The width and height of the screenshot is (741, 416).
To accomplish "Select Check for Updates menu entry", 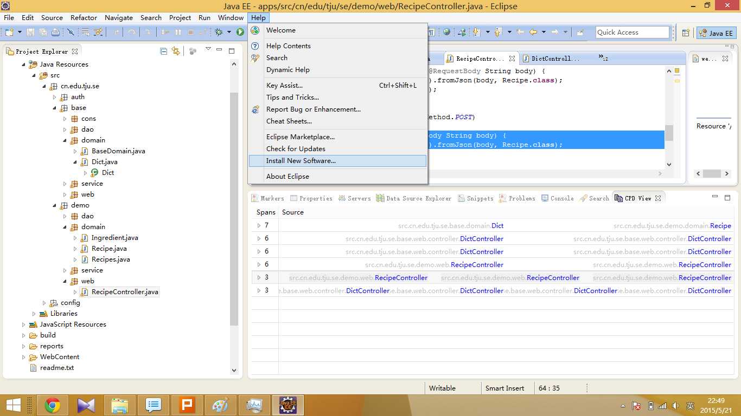I will point(337,149).
